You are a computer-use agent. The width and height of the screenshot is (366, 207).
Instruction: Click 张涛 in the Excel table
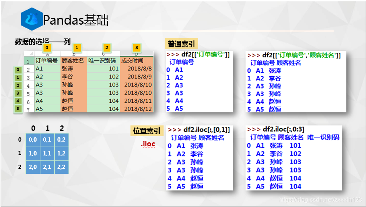74,68
